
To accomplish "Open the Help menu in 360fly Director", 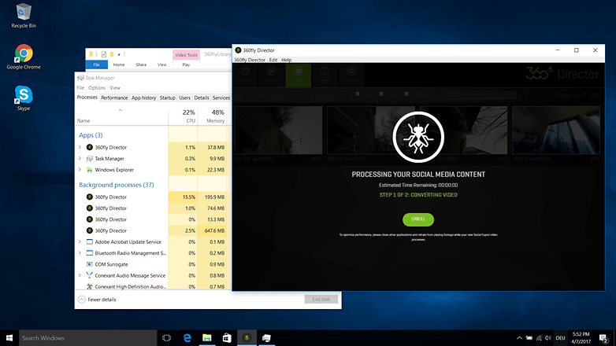I will coord(287,60).
